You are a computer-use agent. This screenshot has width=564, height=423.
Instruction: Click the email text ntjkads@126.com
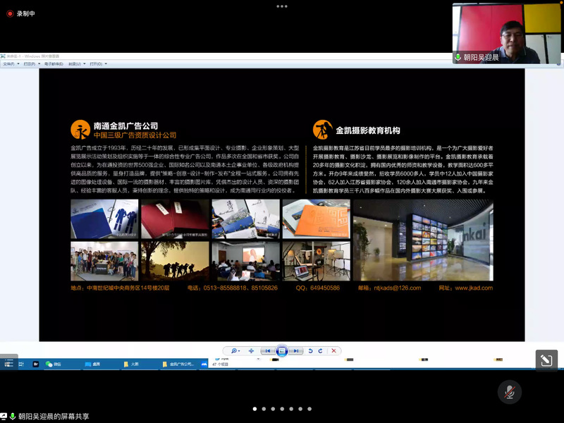(397, 288)
